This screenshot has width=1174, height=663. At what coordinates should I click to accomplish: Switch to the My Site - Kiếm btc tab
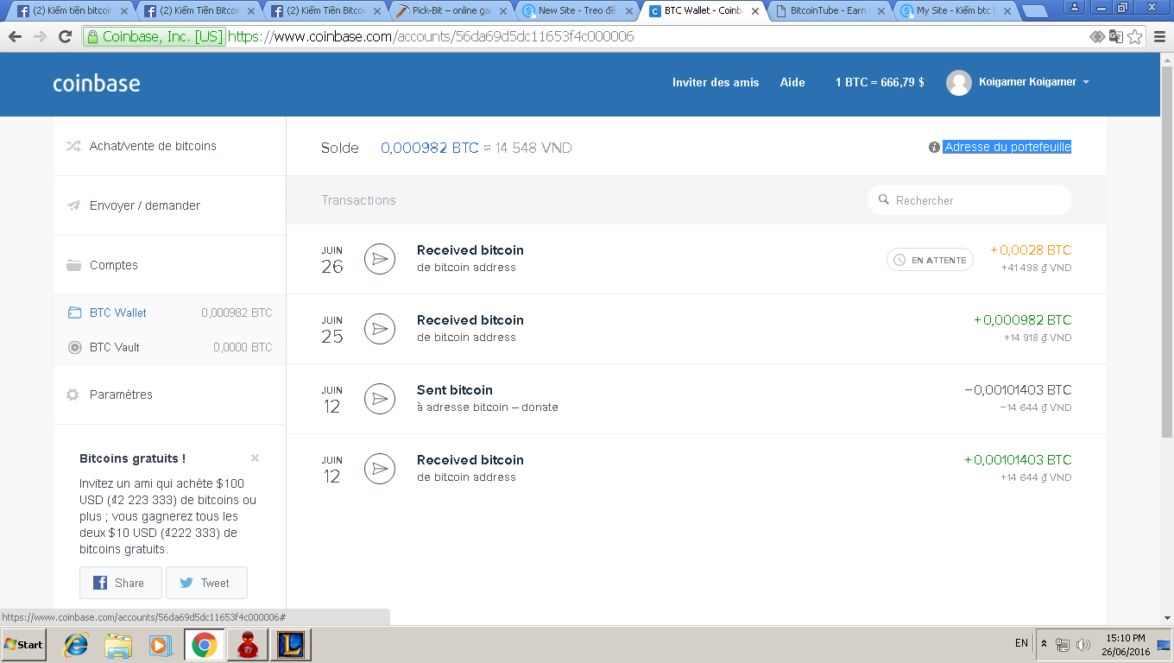click(956, 11)
